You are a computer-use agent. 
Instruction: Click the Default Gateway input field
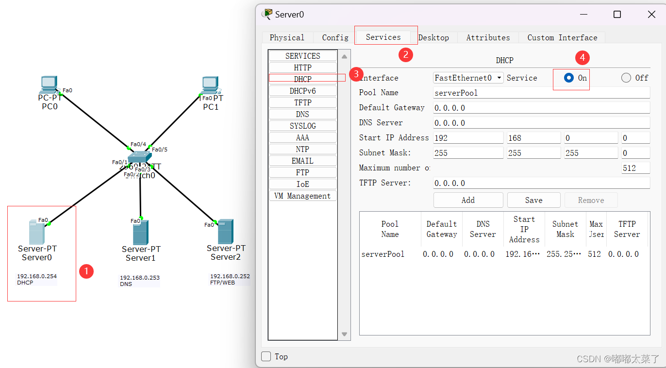tap(541, 108)
